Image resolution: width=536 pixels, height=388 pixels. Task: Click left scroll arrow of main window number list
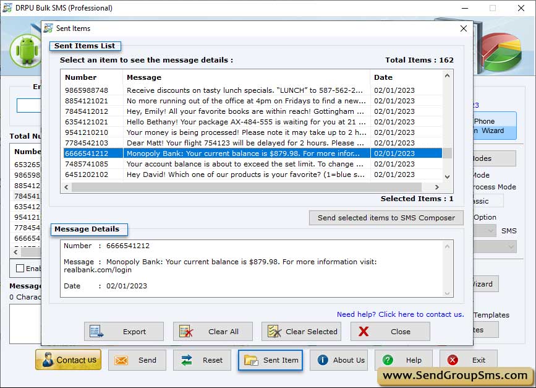tap(15, 252)
